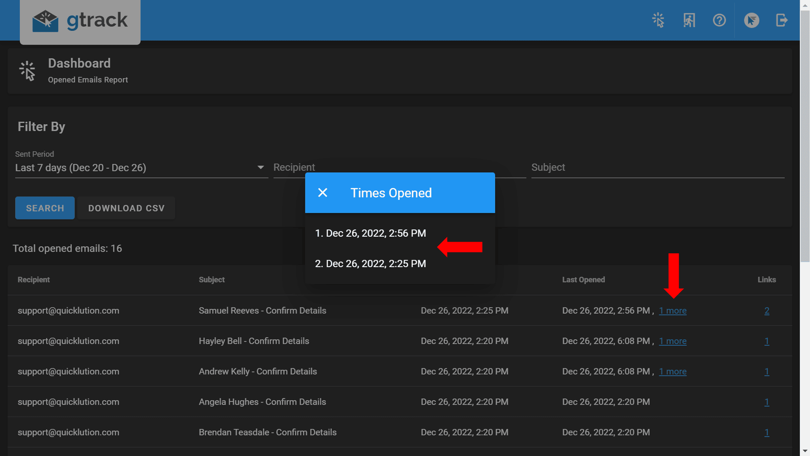Viewport: 810px width, 456px height.
Task: Click the person-at-door icon in header
Action: click(x=689, y=20)
